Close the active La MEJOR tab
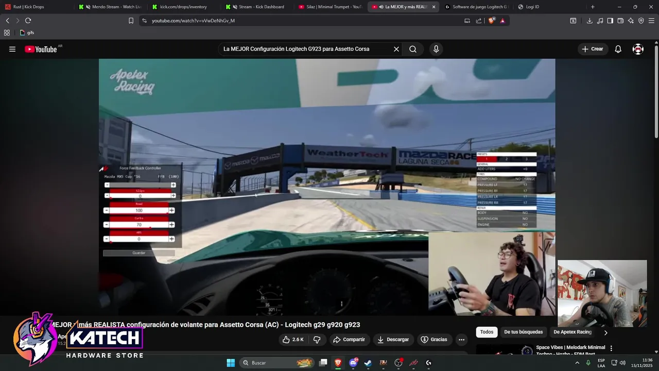The height and width of the screenshot is (371, 659). click(433, 7)
